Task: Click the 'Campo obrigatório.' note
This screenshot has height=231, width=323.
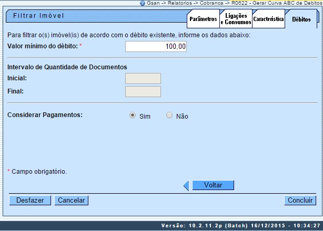Action: pyautogui.click(x=39, y=171)
